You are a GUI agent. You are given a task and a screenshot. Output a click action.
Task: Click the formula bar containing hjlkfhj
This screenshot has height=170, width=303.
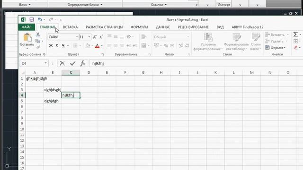coord(196,63)
